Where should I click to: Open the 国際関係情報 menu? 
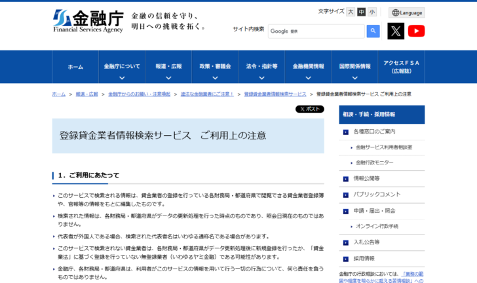coord(354,66)
